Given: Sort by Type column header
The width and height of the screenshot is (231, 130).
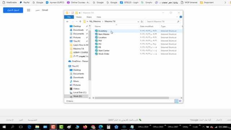Looking at the screenshot, I should (x=163, y=26).
